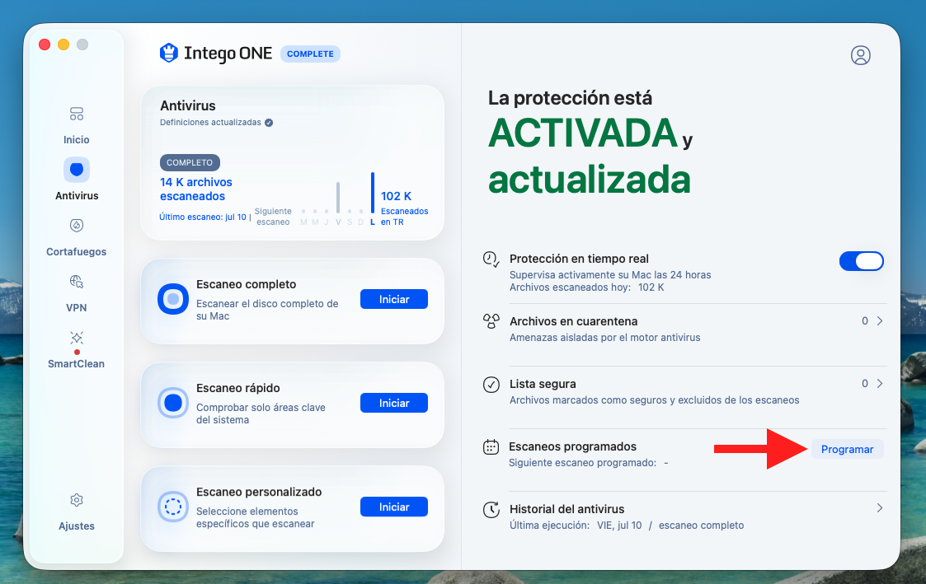Toggle Protección en tiempo real switch
This screenshot has height=584, width=926.
click(x=861, y=261)
